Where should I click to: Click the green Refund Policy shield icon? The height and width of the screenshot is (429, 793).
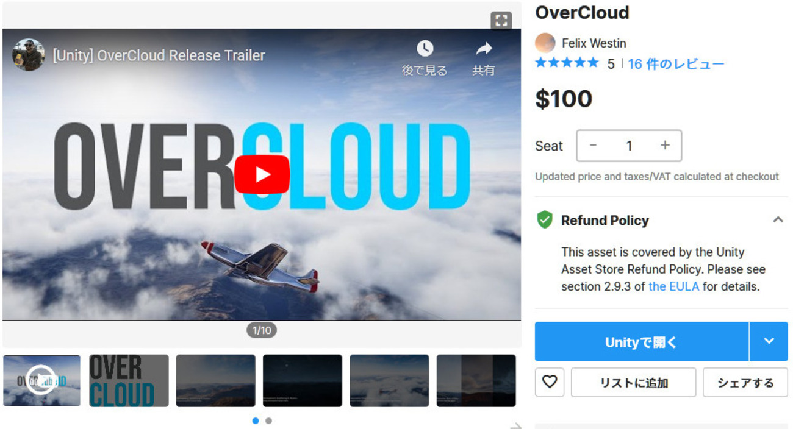pos(544,220)
